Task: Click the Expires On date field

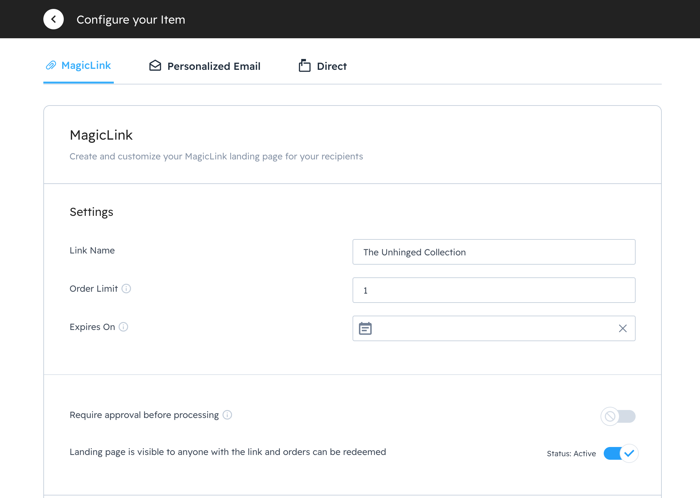Action: coord(494,328)
